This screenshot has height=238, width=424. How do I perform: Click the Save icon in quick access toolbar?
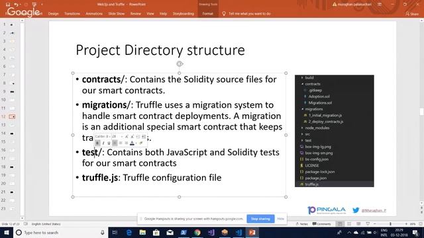point(8,5)
